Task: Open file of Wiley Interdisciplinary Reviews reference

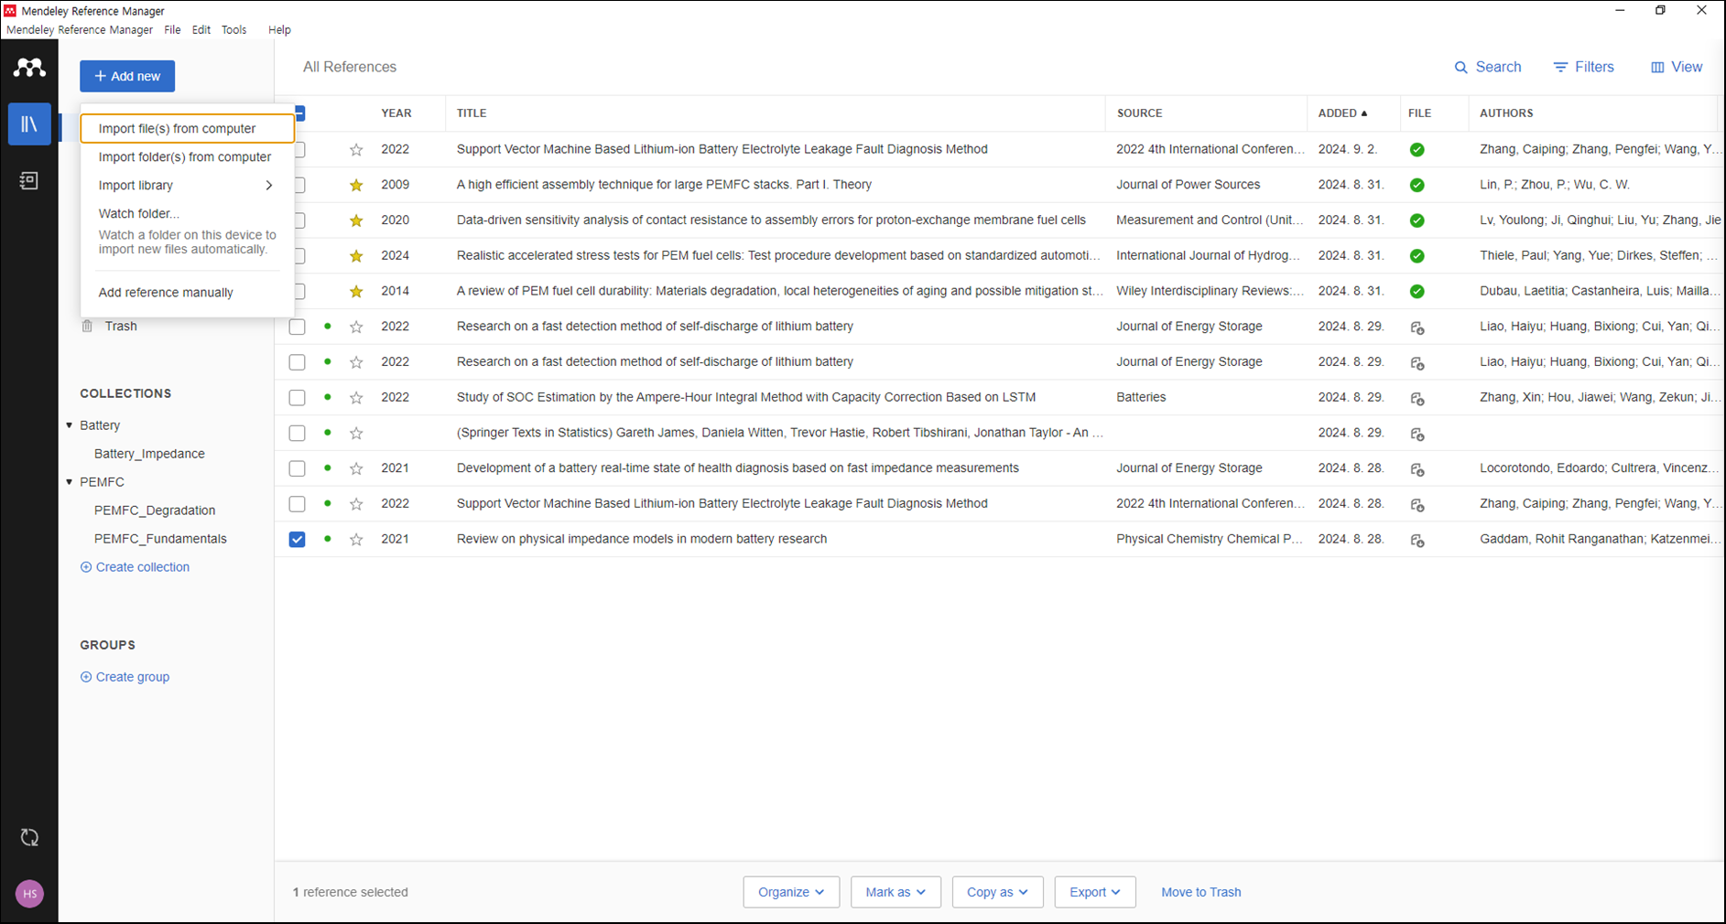Action: (x=1417, y=292)
